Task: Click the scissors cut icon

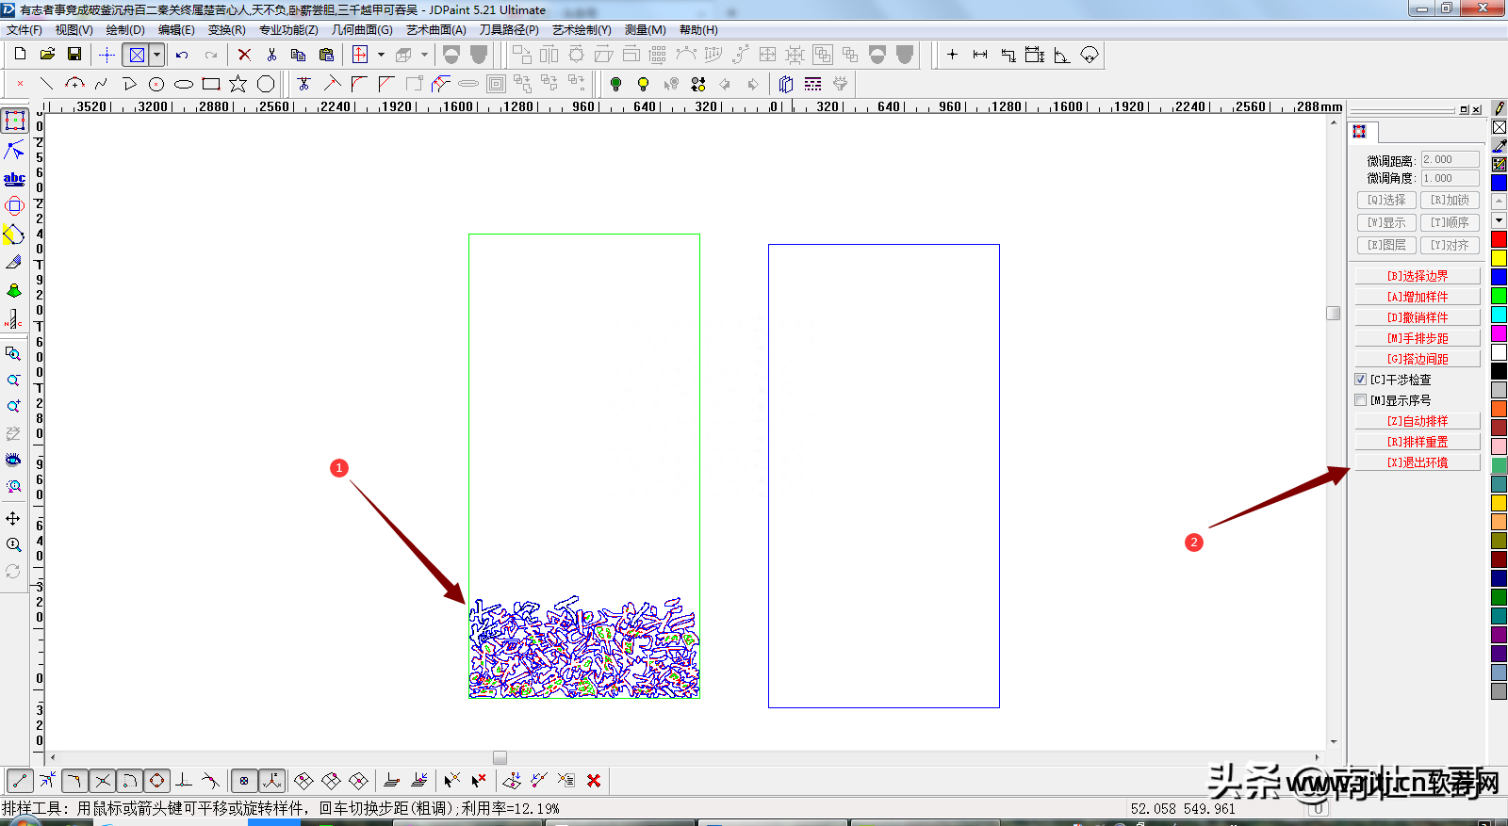Action: (271, 55)
